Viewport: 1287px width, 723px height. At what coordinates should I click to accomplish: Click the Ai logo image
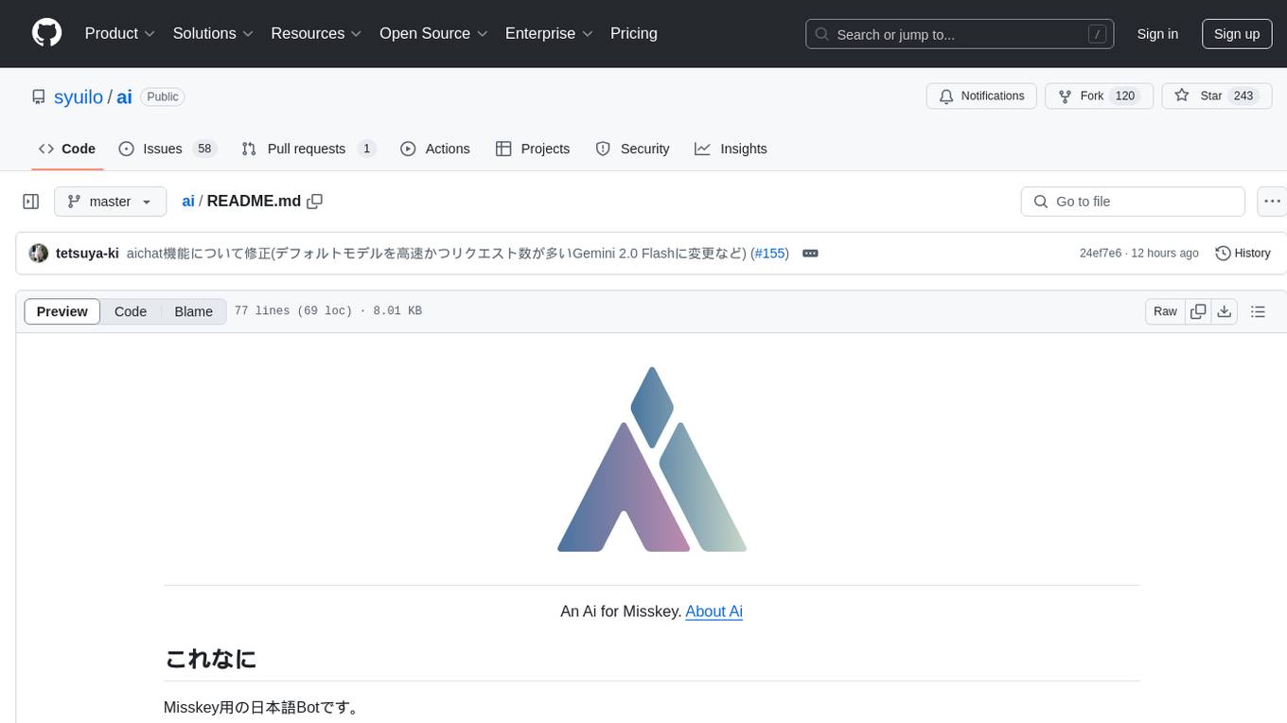652,459
